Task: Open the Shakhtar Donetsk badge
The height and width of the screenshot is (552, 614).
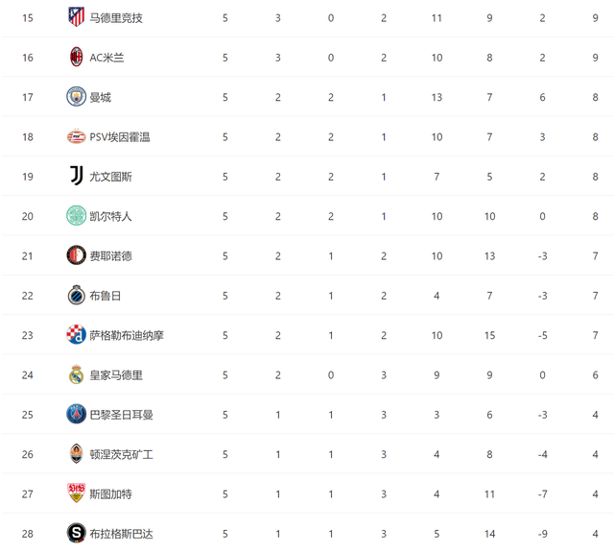Action: click(76, 454)
